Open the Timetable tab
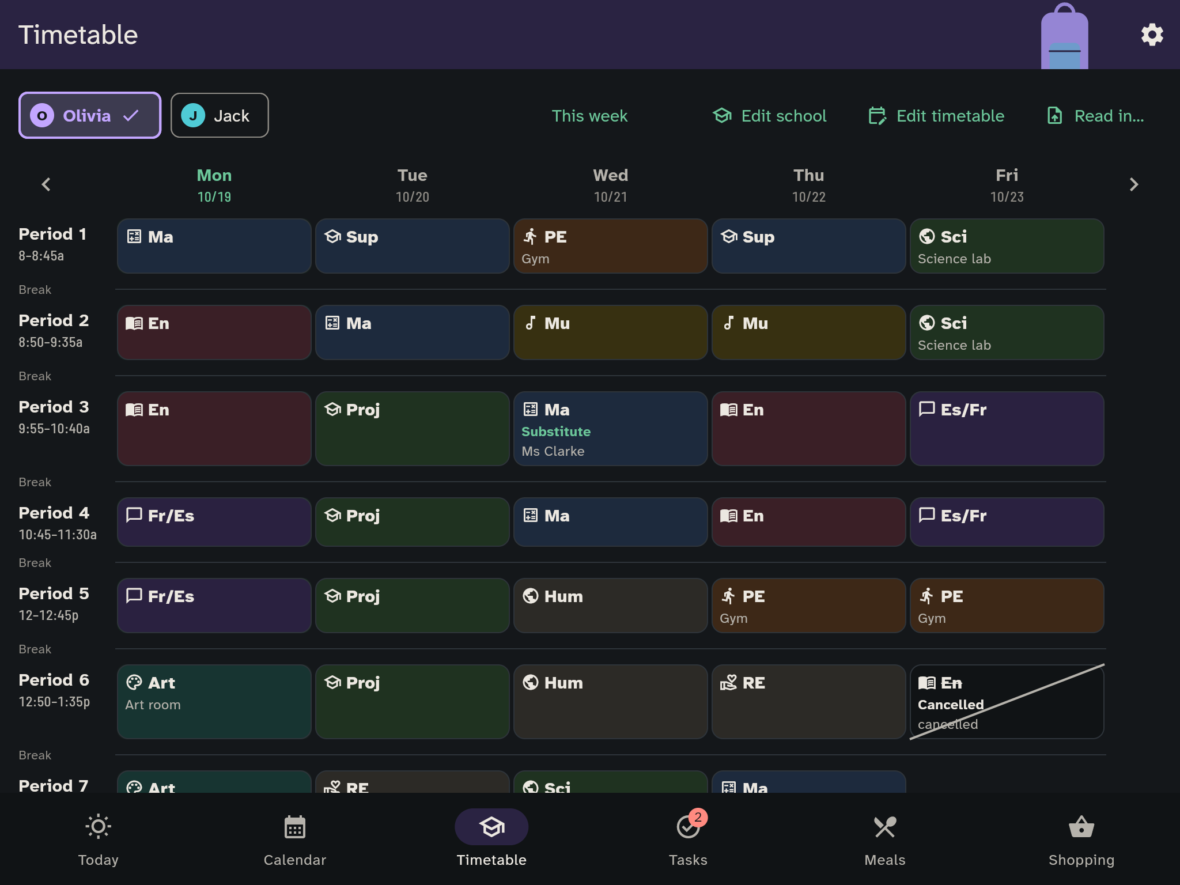 pos(491,839)
